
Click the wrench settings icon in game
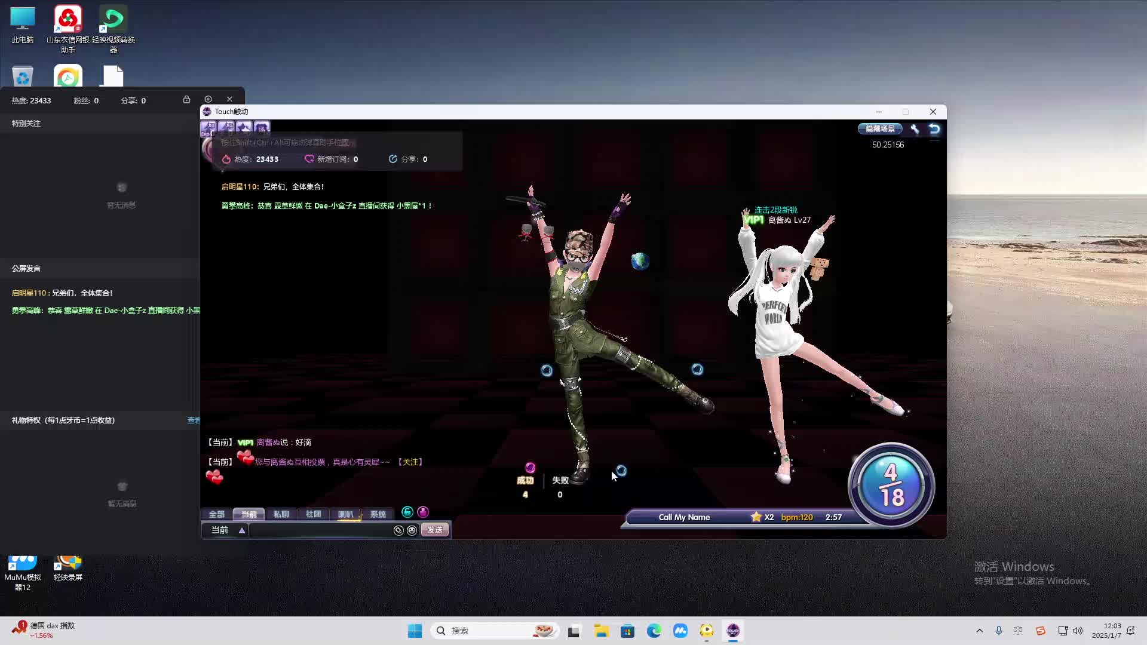tap(915, 129)
